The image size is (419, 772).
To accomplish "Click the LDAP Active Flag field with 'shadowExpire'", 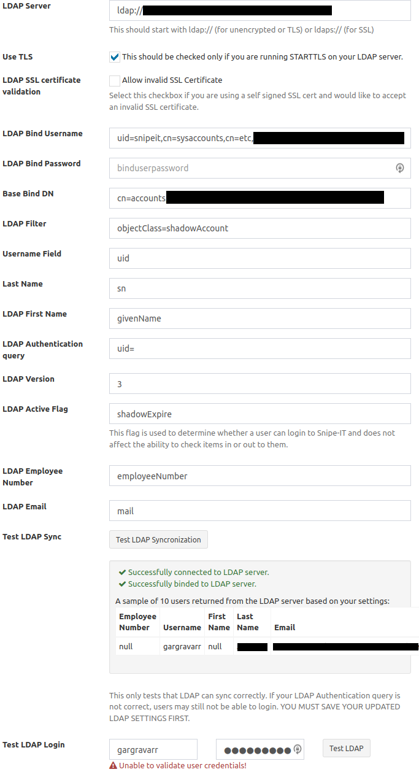I will pos(259,413).
